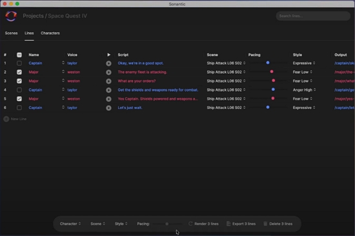Open the Space Quest IV breadcrumb
Screen dimensions: 355x236
(x=68, y=16)
